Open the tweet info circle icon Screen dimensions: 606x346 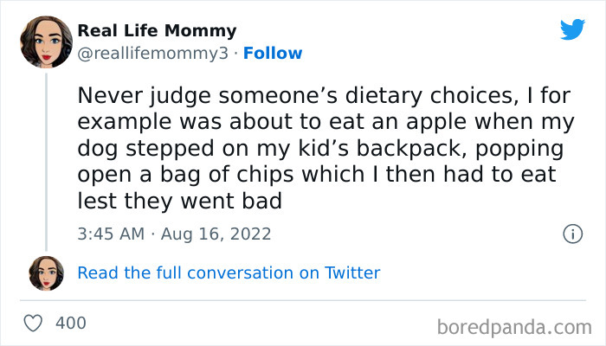571,234
